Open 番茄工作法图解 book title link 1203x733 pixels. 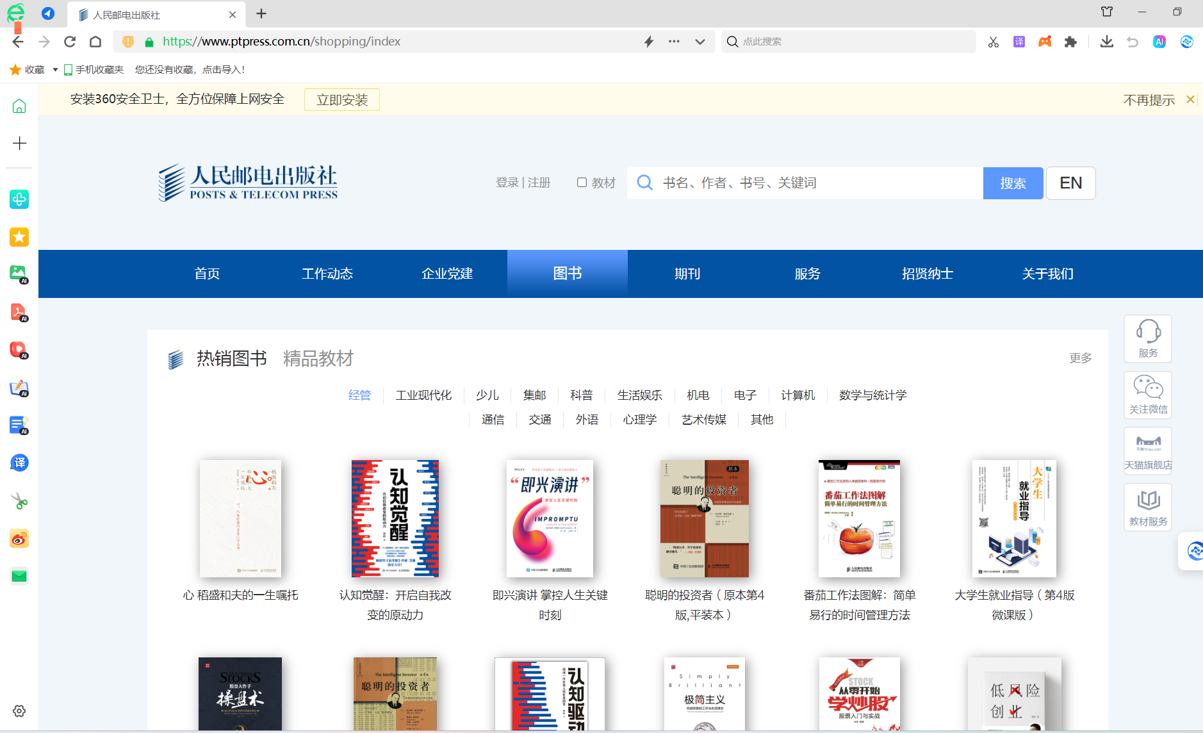860,605
